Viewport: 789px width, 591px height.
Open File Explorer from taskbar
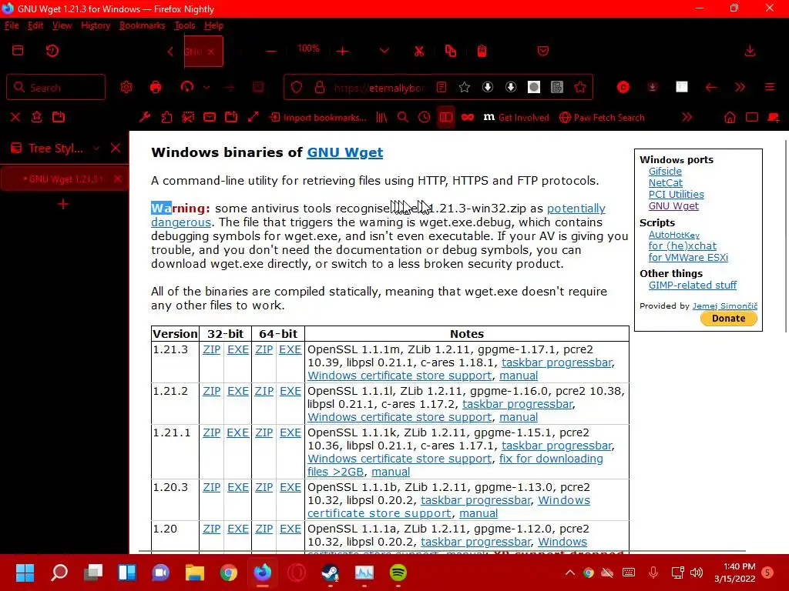(x=194, y=573)
